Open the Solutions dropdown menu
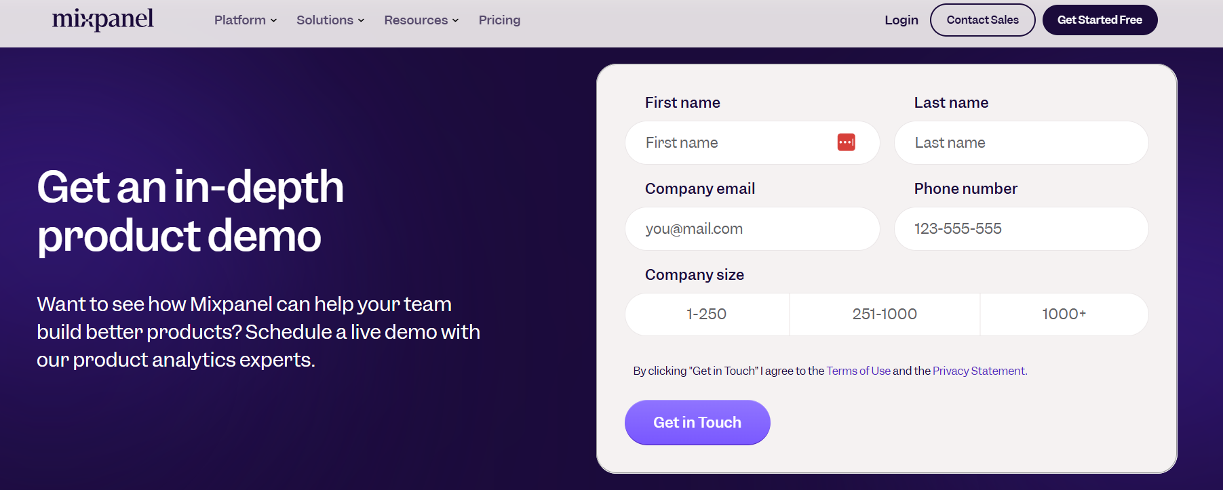 330,20
